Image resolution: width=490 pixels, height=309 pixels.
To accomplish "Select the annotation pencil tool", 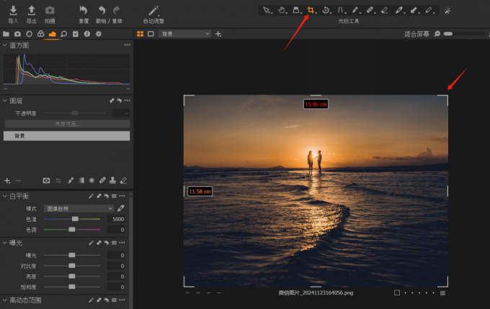I will click(429, 10).
